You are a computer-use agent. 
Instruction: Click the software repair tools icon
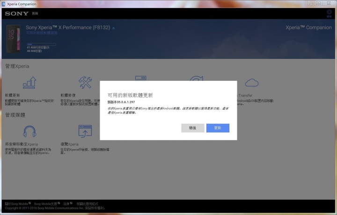click(85, 83)
